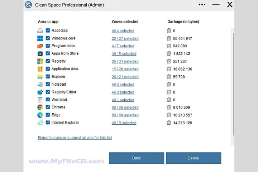
Task: Open '20 / 21 selected' Explorer link
Action: 125,77
